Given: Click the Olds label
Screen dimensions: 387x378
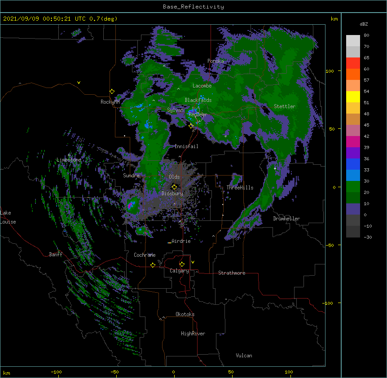Looking at the screenshot, I should tap(174, 177).
